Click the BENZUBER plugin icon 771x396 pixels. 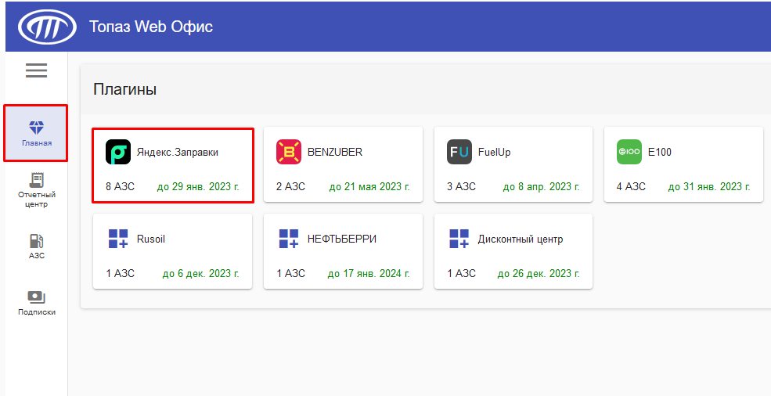click(289, 152)
